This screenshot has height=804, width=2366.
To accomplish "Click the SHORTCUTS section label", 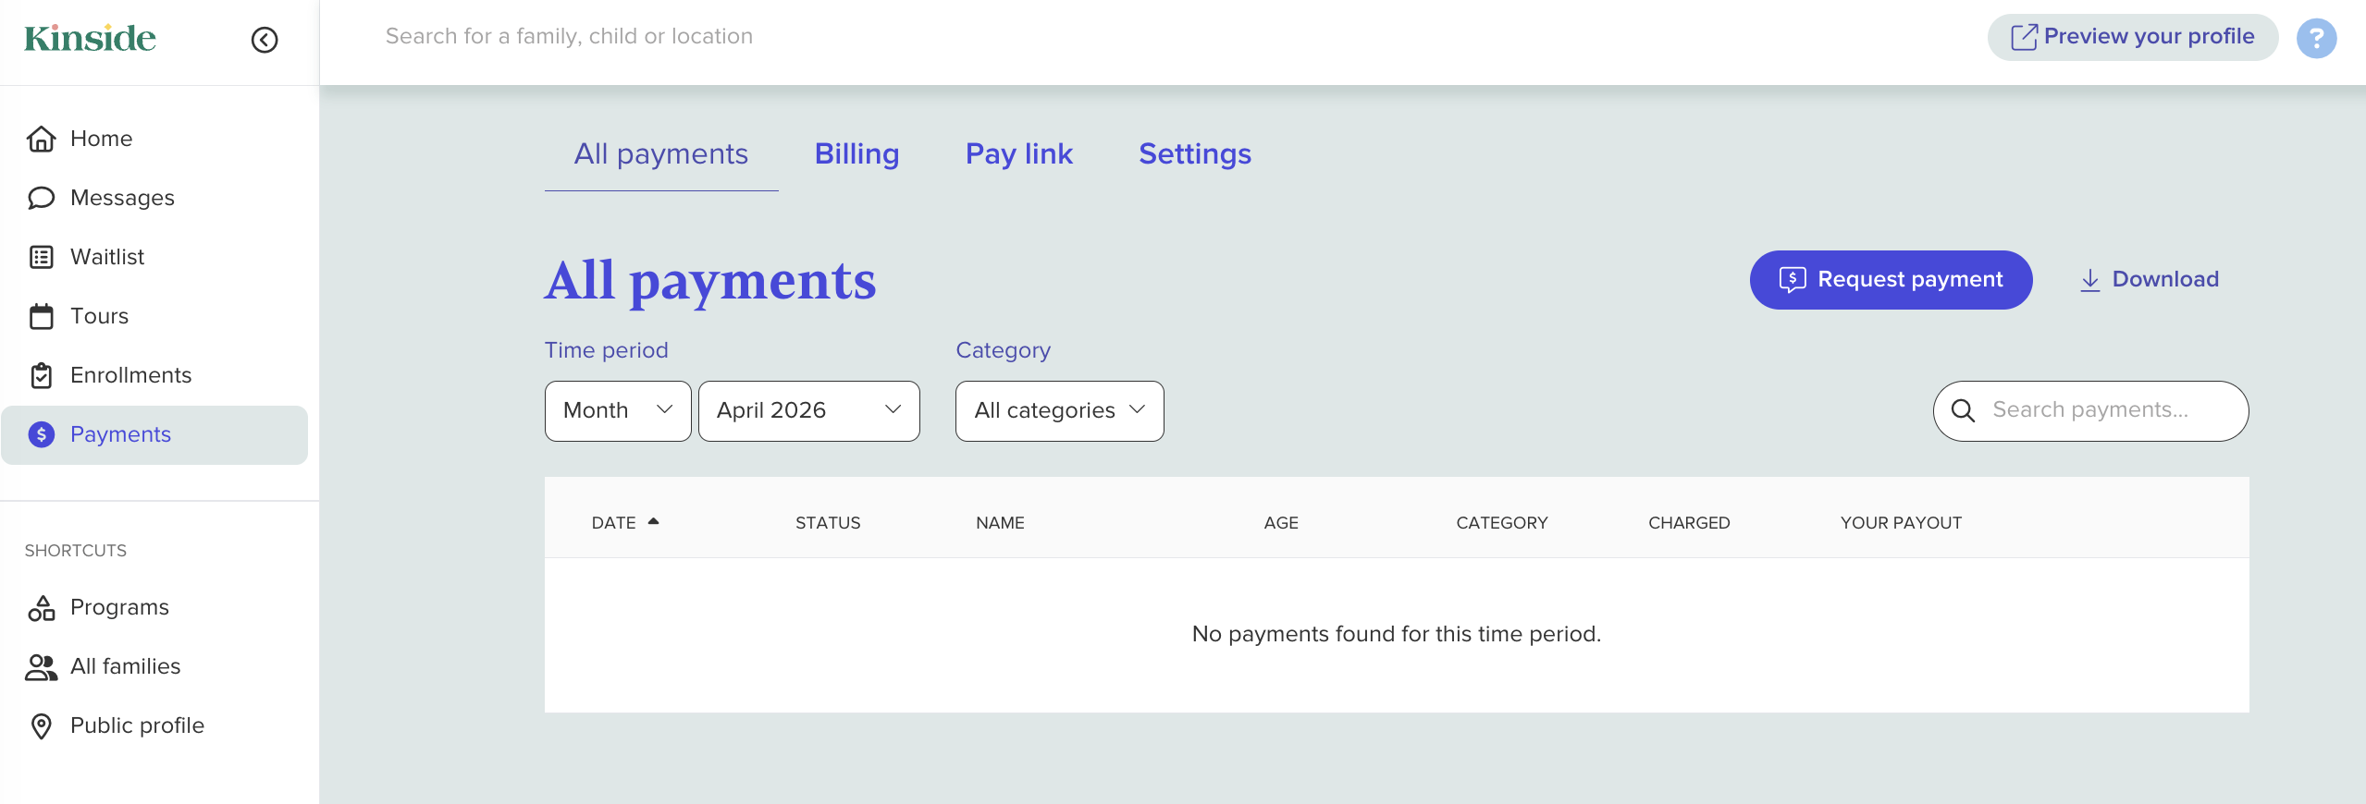I will point(76,551).
